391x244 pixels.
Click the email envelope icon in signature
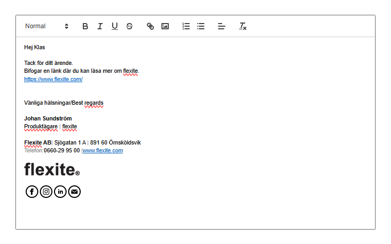click(74, 192)
